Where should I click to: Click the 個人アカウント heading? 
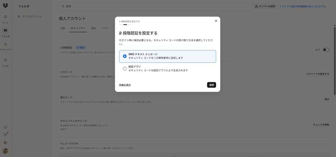tap(72, 18)
